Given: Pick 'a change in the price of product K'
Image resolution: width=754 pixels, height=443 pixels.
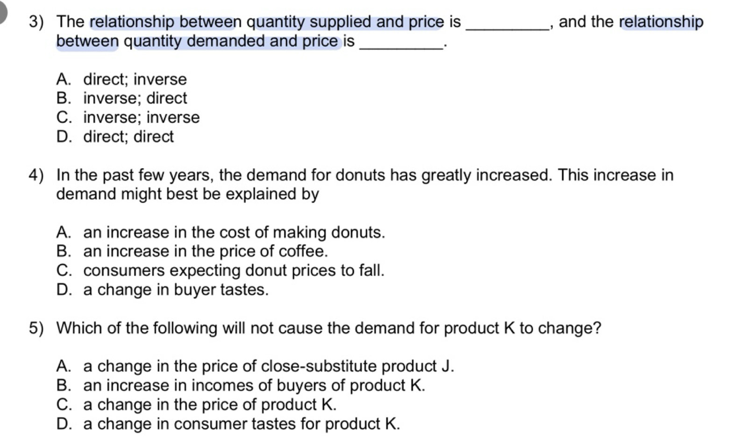Looking at the screenshot, I should [209, 405].
